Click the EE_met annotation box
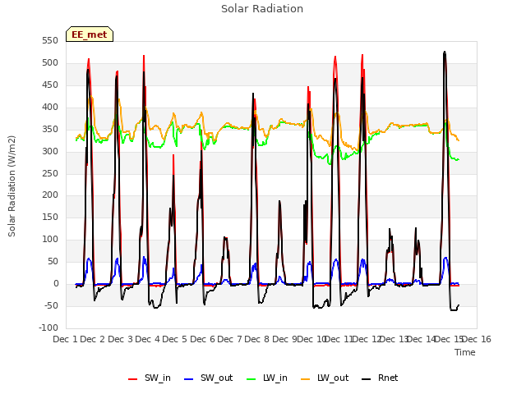The width and height of the screenshot is (526, 394). 90,34
